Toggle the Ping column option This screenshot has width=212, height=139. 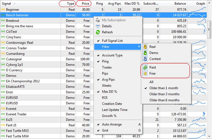(118, 61)
